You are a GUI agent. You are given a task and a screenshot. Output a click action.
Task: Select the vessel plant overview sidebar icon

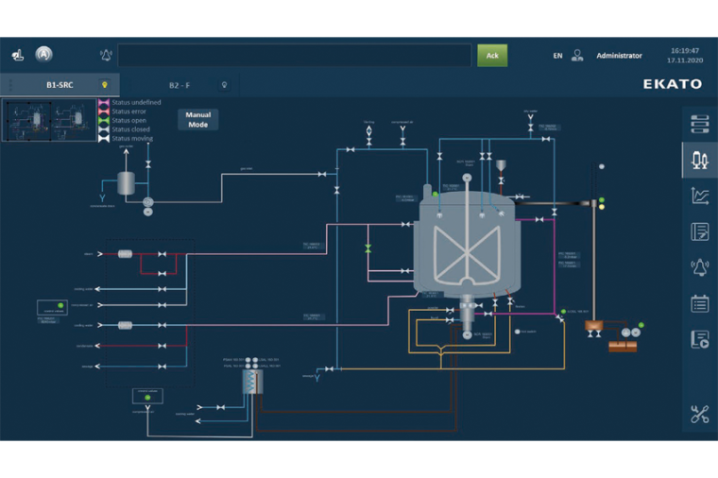(699, 160)
